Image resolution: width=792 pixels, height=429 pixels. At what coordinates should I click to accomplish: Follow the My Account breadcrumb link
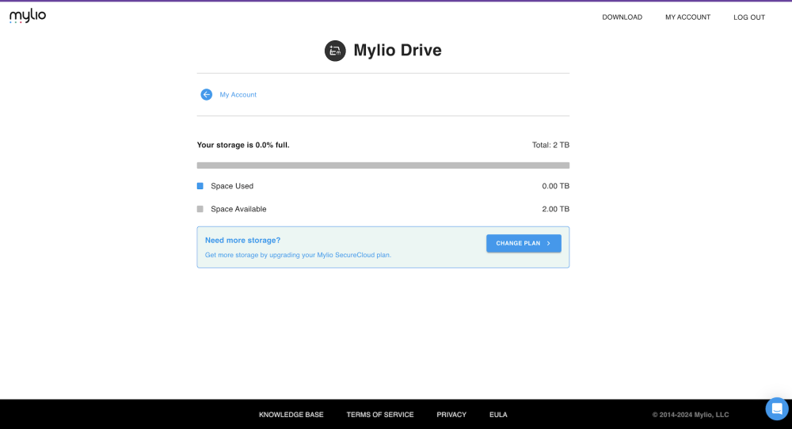pyautogui.click(x=238, y=95)
